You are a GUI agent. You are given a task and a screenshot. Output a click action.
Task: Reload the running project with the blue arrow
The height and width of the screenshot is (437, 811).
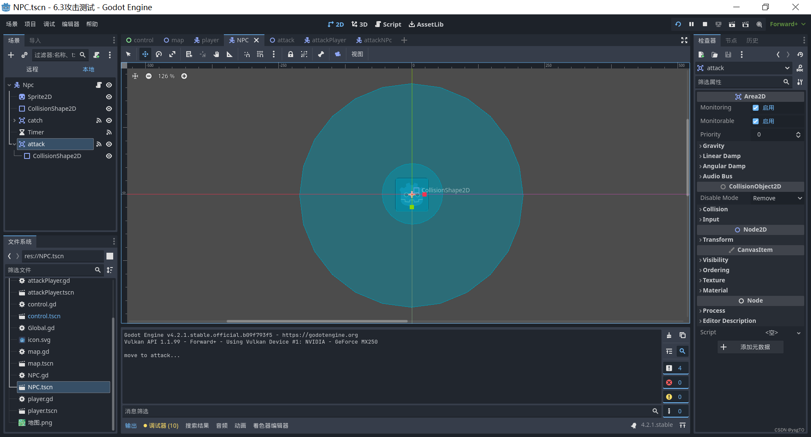point(678,24)
